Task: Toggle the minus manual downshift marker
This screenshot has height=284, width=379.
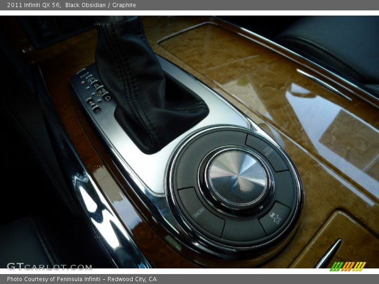Action: coord(97,109)
